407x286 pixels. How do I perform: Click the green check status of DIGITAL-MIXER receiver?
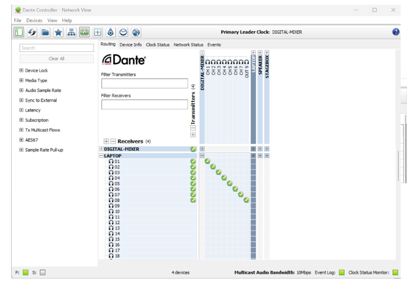point(193,149)
